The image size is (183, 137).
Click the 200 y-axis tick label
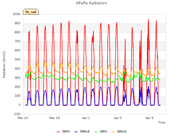point(17,87)
